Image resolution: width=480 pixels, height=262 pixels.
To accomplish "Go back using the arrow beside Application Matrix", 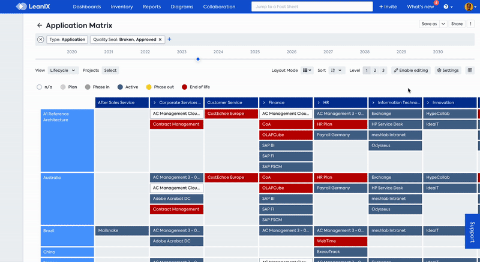I will point(40,25).
